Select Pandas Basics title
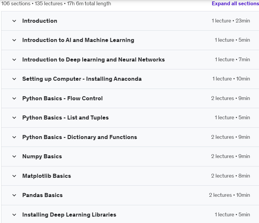The height and width of the screenshot is (223, 259). [x=42, y=195]
